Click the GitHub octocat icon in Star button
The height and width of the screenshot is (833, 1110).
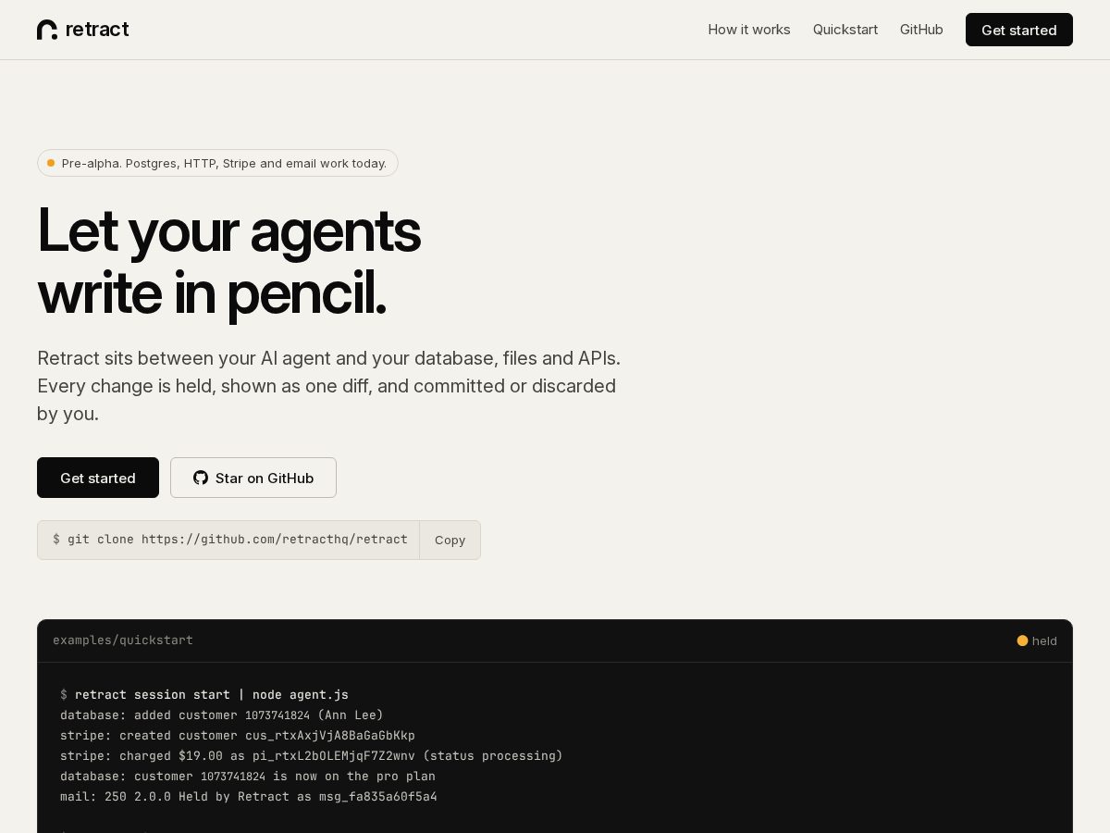[x=201, y=478]
